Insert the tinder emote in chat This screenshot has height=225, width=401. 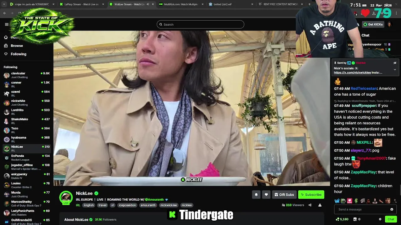tap(350, 201)
